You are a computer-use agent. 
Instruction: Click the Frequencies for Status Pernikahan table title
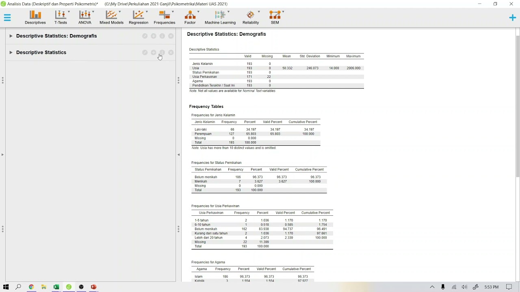[x=216, y=163]
